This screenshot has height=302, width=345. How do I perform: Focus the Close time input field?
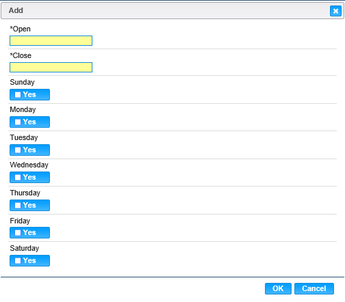pyautogui.click(x=51, y=67)
